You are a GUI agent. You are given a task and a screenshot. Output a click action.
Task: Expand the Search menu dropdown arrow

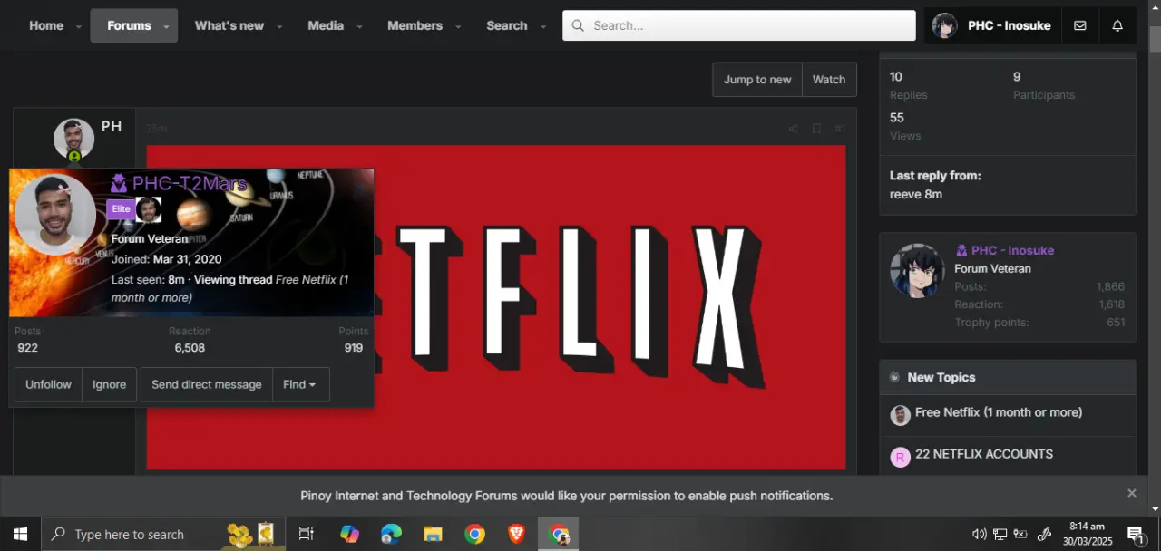543,27
